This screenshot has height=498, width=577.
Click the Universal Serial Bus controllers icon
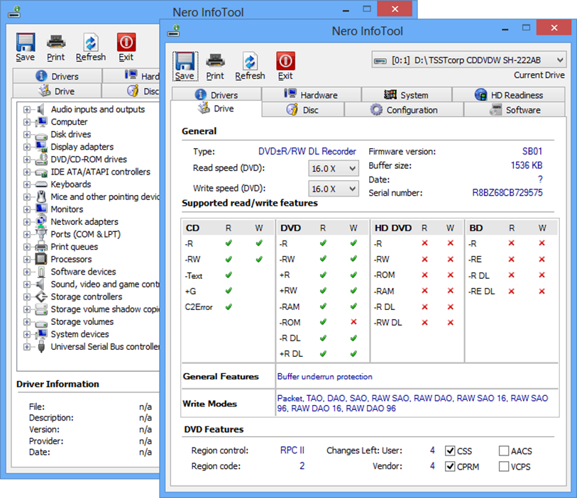point(41,347)
